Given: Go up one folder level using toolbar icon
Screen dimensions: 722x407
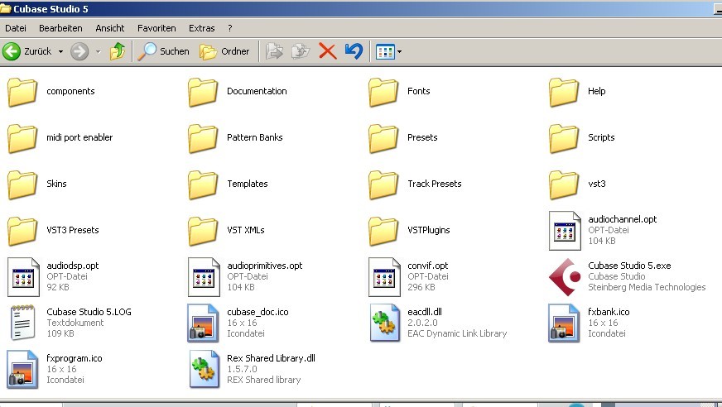Looking at the screenshot, I should (x=118, y=51).
